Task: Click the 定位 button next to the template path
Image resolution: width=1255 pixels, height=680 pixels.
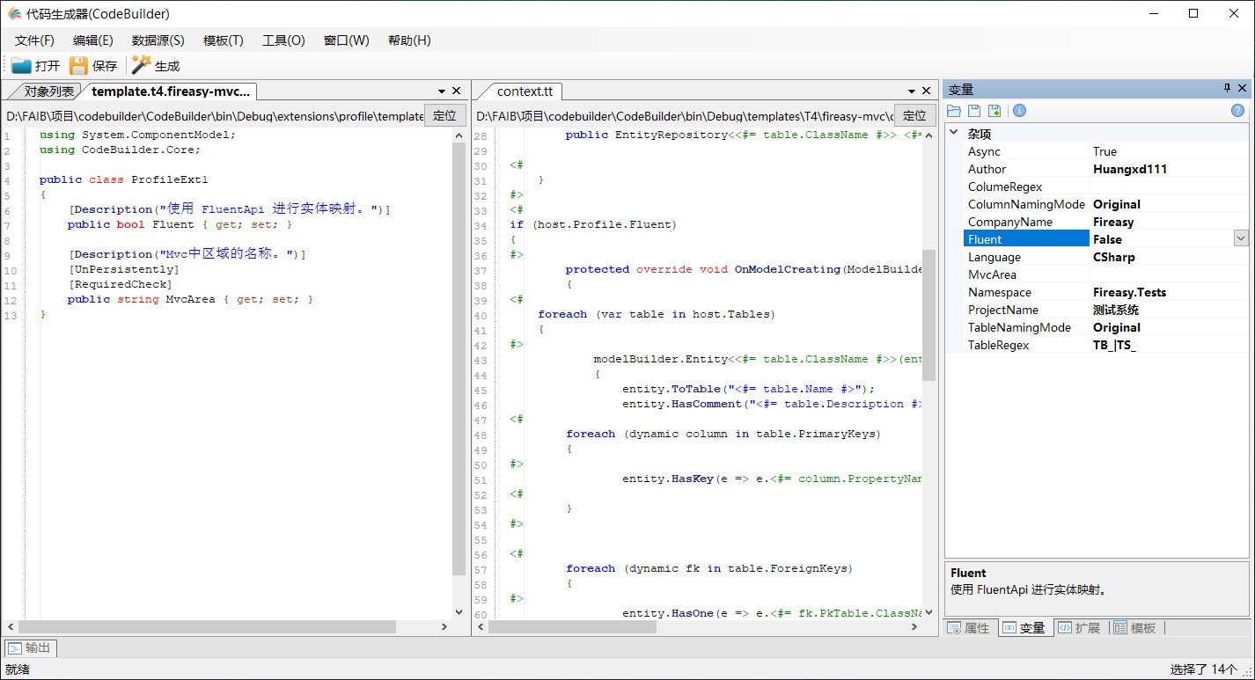Action: (x=444, y=115)
